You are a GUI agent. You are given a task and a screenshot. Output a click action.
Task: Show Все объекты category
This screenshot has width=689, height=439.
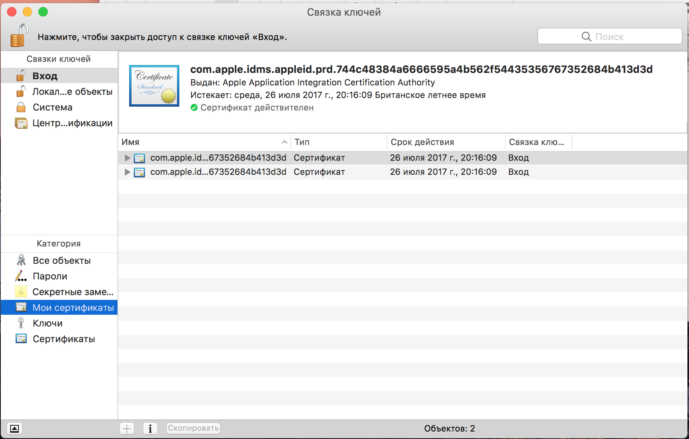pos(61,261)
